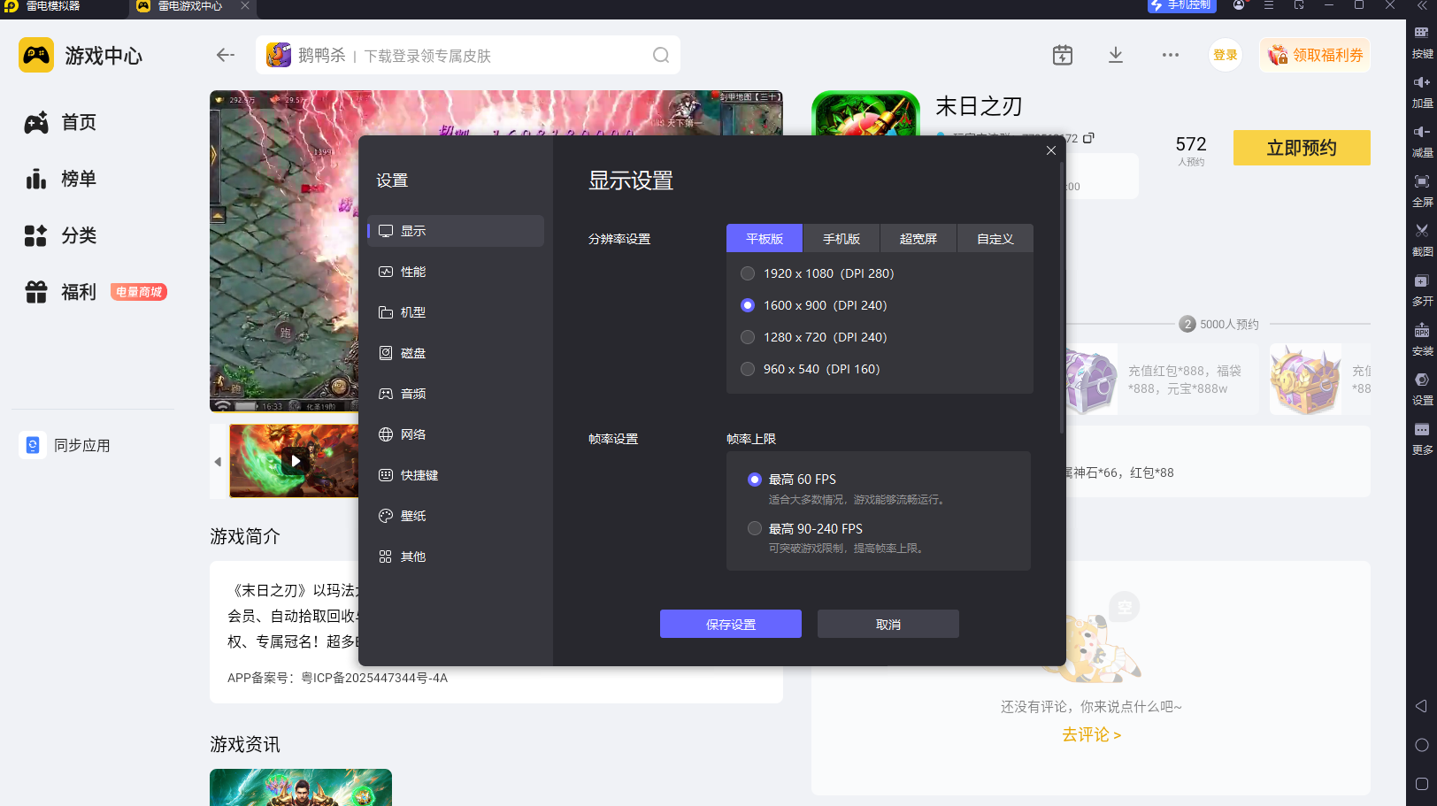The width and height of the screenshot is (1437, 806).
Task: Open the 榜单 rankings page
Action: [x=60, y=179]
